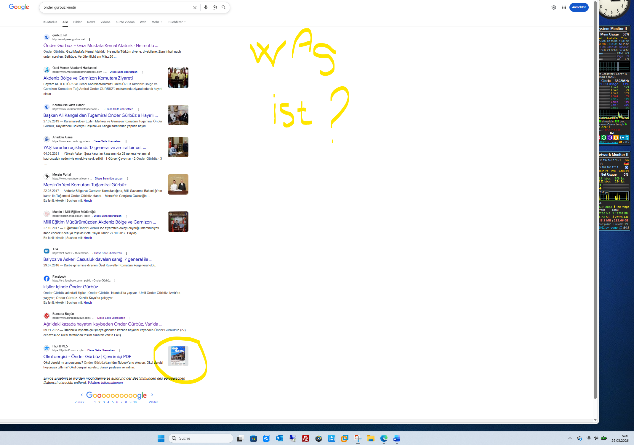Open Mersin'in Yeni Komutanı Tuğamiral Gürbüz link
Screen dimensions: 634x445
(x=85, y=185)
